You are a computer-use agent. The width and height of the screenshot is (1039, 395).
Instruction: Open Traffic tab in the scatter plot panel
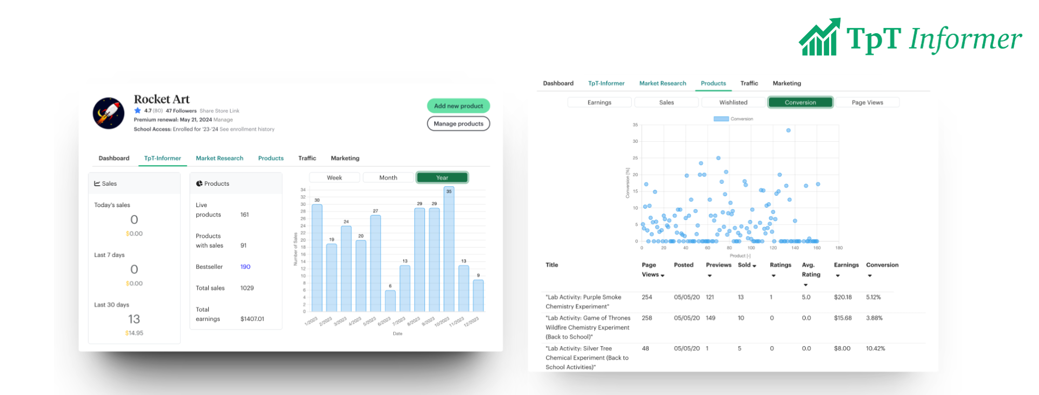point(749,83)
